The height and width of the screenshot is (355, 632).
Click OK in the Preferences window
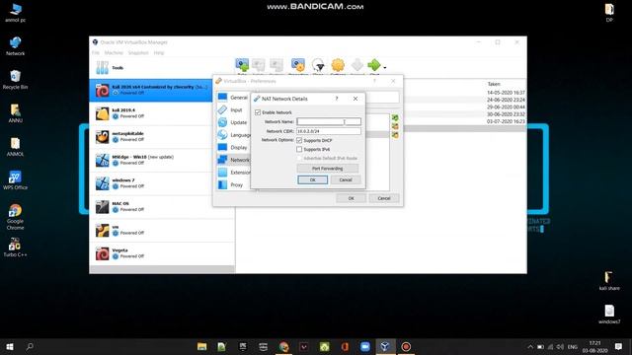pos(352,198)
